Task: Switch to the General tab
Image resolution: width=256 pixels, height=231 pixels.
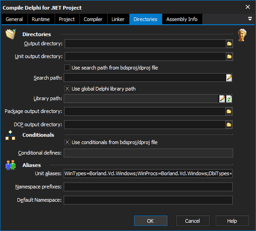Action: click(14, 19)
